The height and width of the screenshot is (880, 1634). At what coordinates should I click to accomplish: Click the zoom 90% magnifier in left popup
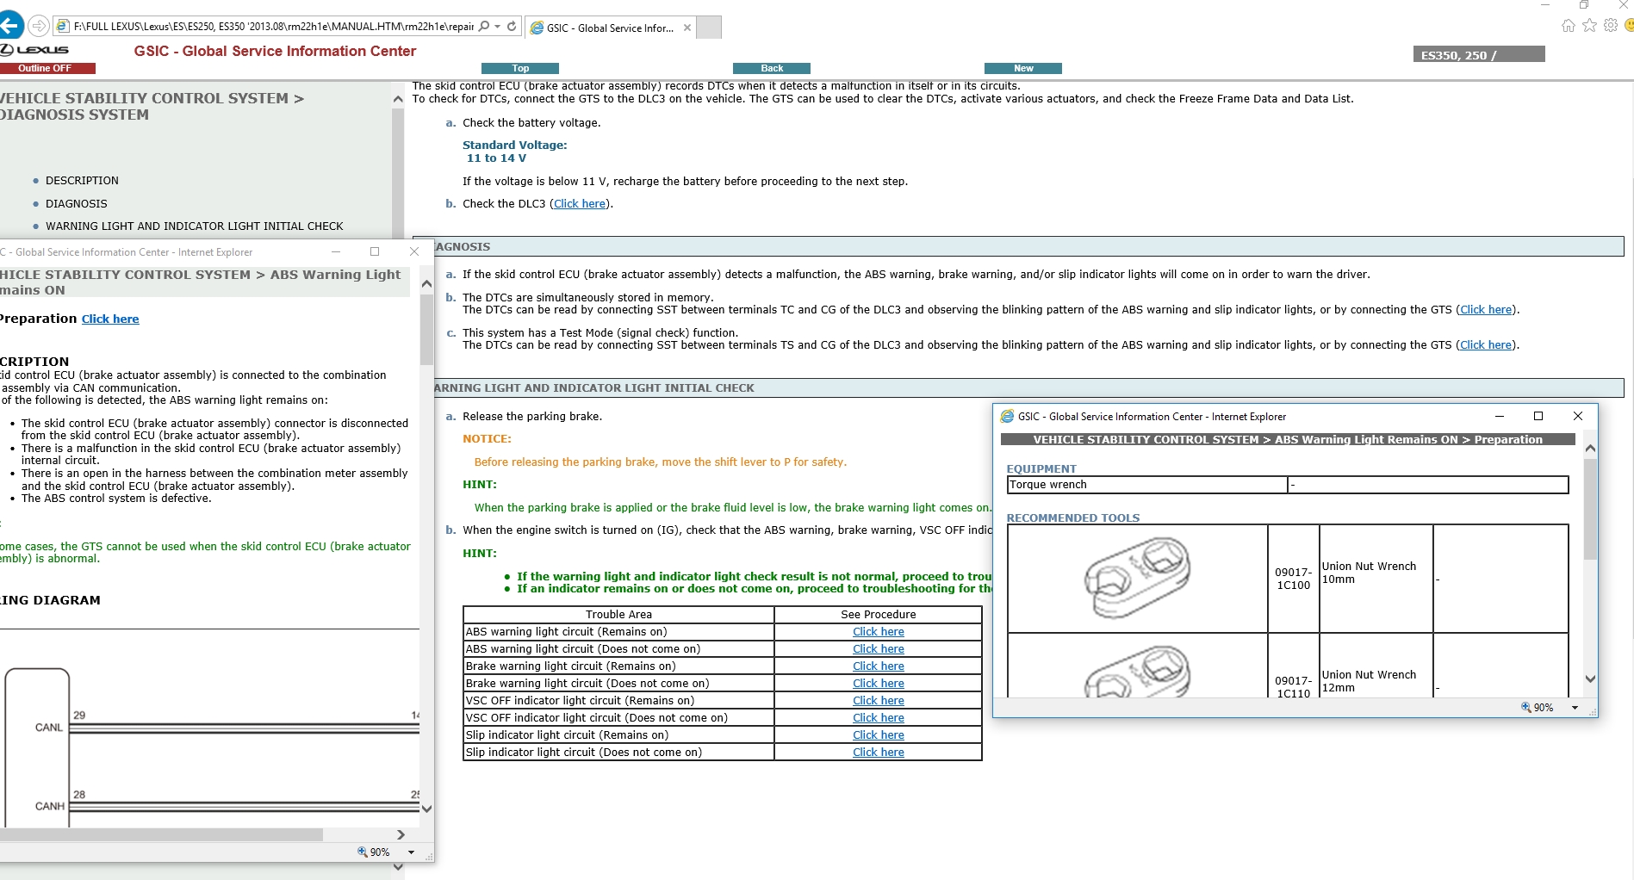point(363,852)
